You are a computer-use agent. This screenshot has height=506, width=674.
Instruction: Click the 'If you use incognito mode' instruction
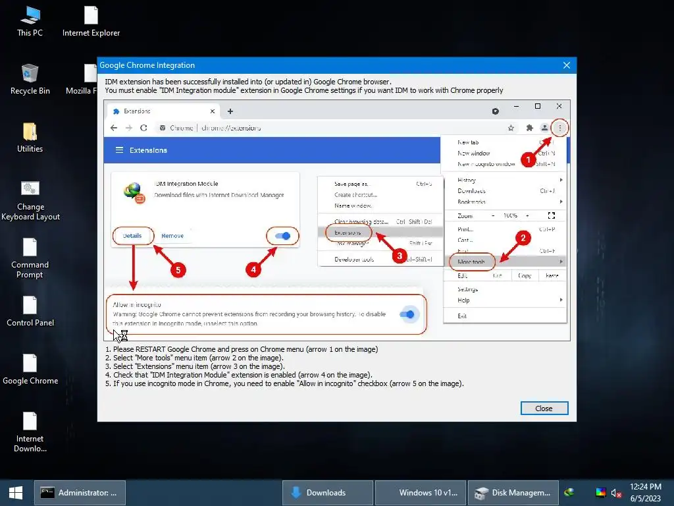click(284, 384)
